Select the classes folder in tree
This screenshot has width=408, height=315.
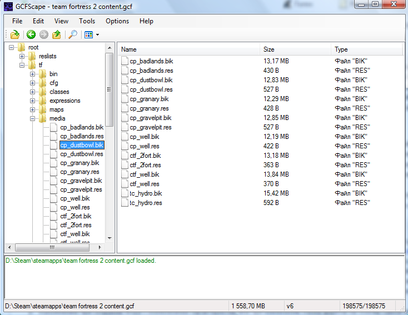pyautogui.click(x=59, y=92)
